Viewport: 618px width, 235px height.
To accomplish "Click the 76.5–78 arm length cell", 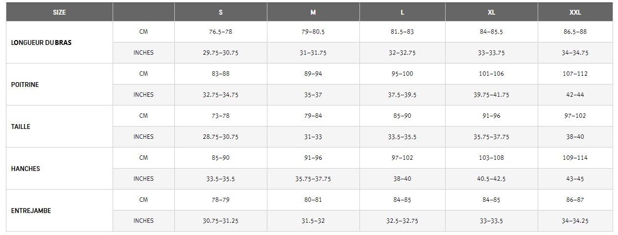I will (x=220, y=32).
